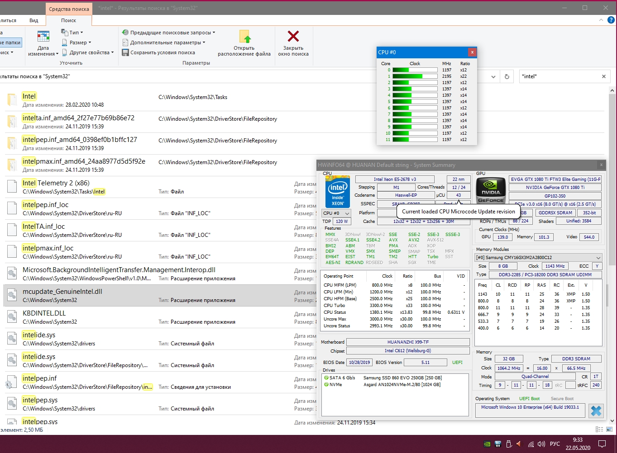The image size is (617, 453).
Task: Expand the Тип filter dropdown
Action: pyautogui.click(x=72, y=33)
